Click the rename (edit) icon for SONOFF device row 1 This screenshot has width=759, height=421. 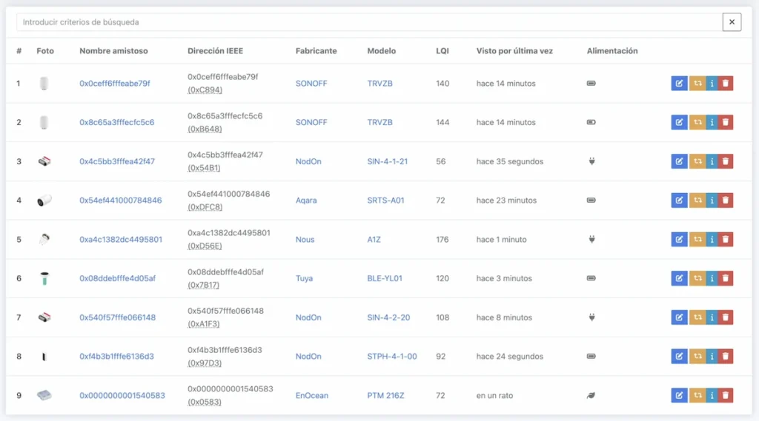pos(679,84)
